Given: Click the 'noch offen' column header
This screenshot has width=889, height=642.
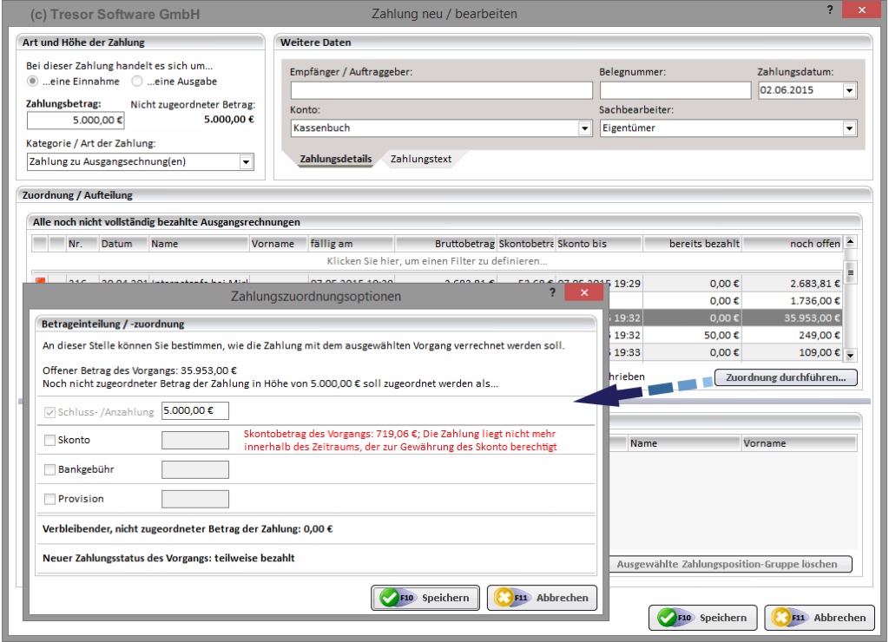Looking at the screenshot, I should pos(792,244).
